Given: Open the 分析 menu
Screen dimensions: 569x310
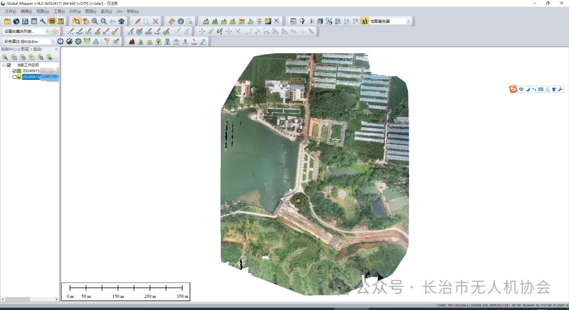Looking at the screenshot, I should [x=75, y=12].
